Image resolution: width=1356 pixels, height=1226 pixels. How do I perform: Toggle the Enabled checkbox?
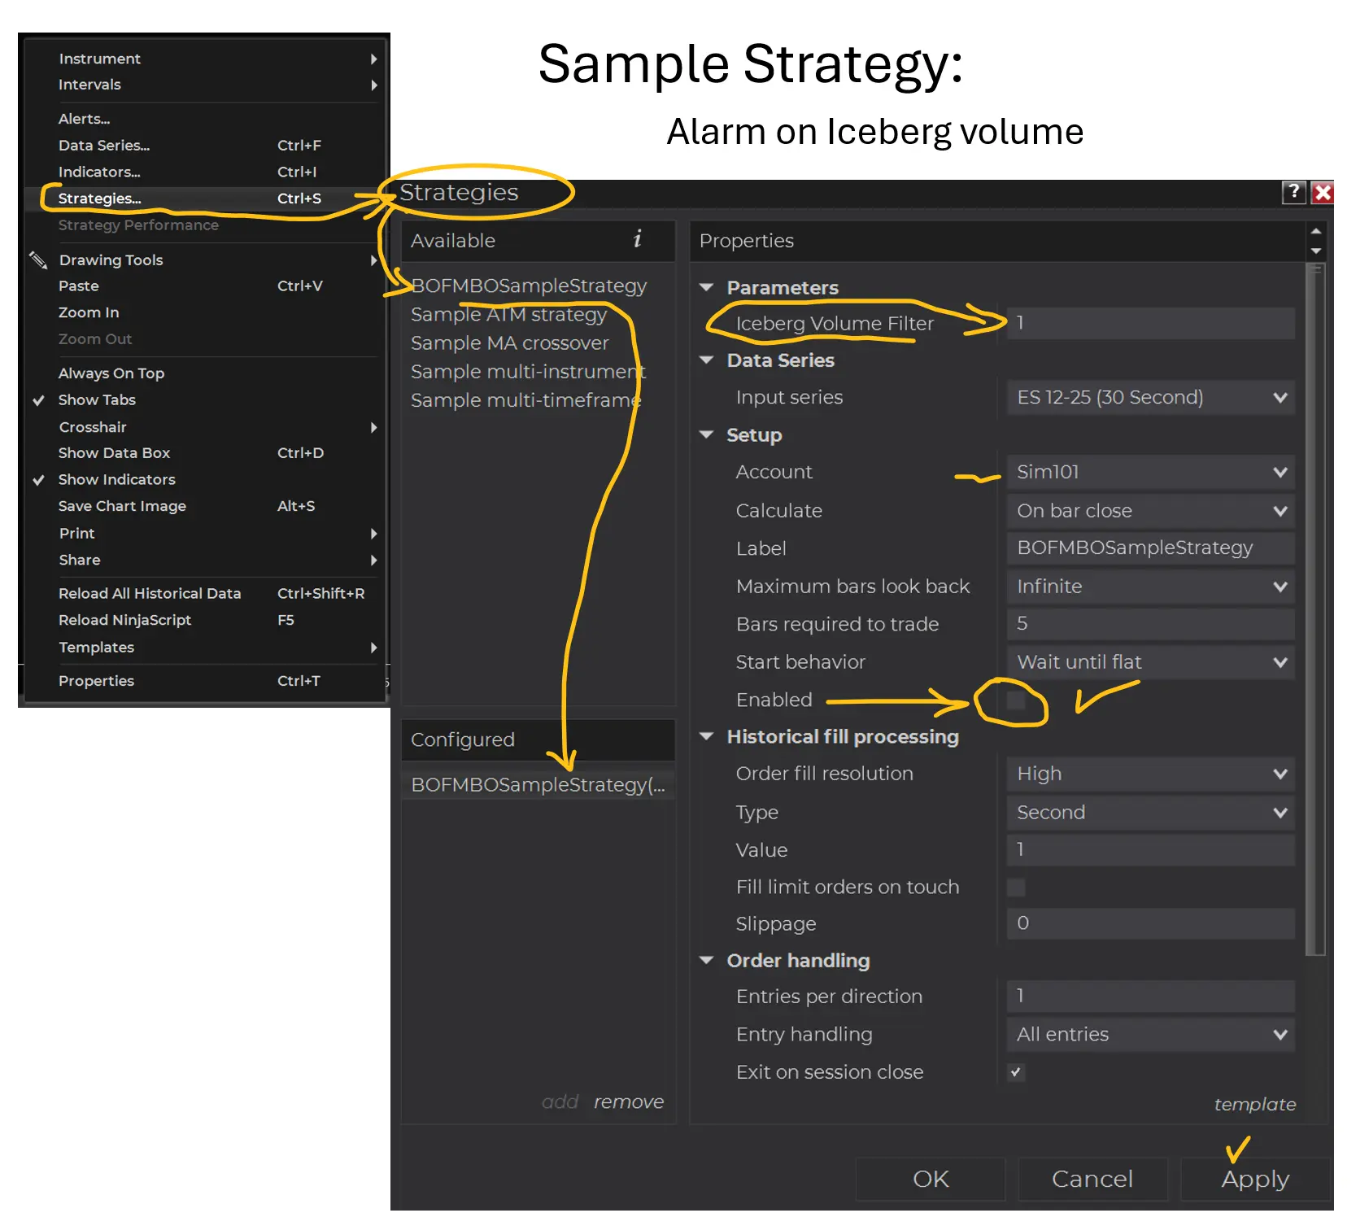pos(1016,700)
